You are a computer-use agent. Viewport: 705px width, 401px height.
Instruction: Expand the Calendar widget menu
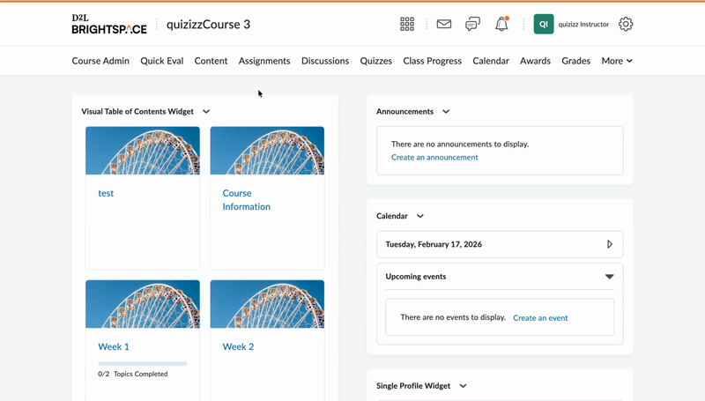(x=420, y=216)
